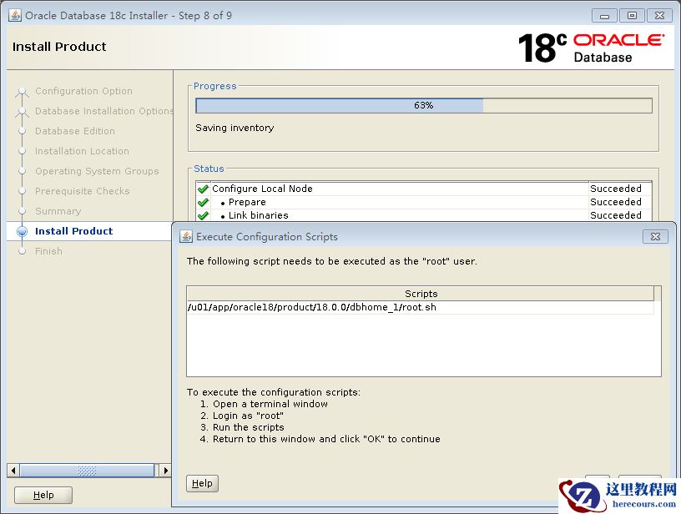
Task: Select the Finish step
Action: pyautogui.click(x=48, y=251)
